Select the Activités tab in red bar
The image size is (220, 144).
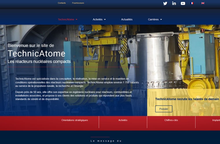(x=123, y=120)
